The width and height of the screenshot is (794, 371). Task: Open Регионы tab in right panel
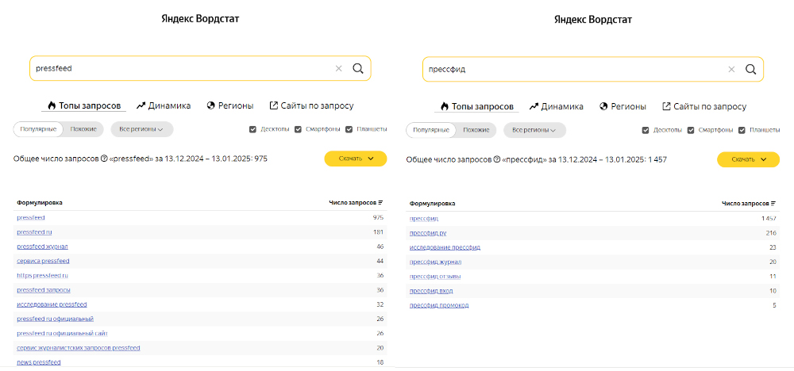point(622,107)
